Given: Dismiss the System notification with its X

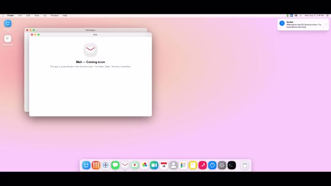Looking at the screenshot, I should click(326, 24).
